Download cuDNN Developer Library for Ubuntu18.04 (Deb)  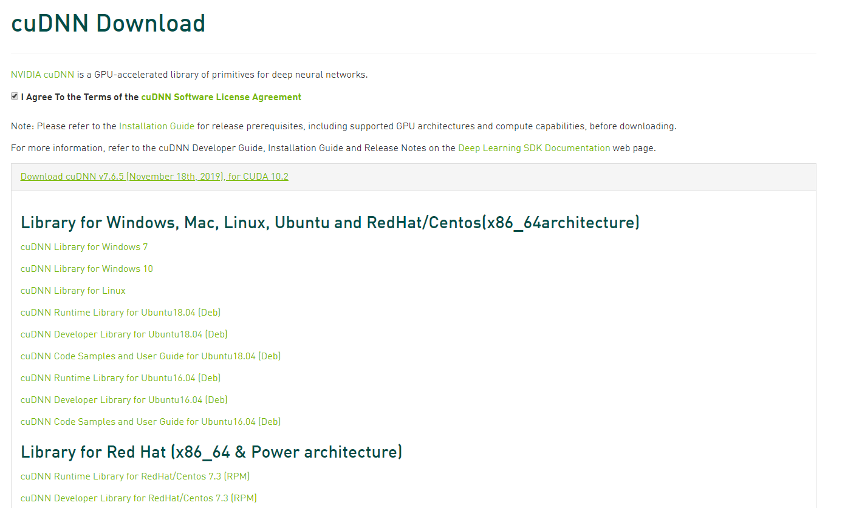click(124, 334)
